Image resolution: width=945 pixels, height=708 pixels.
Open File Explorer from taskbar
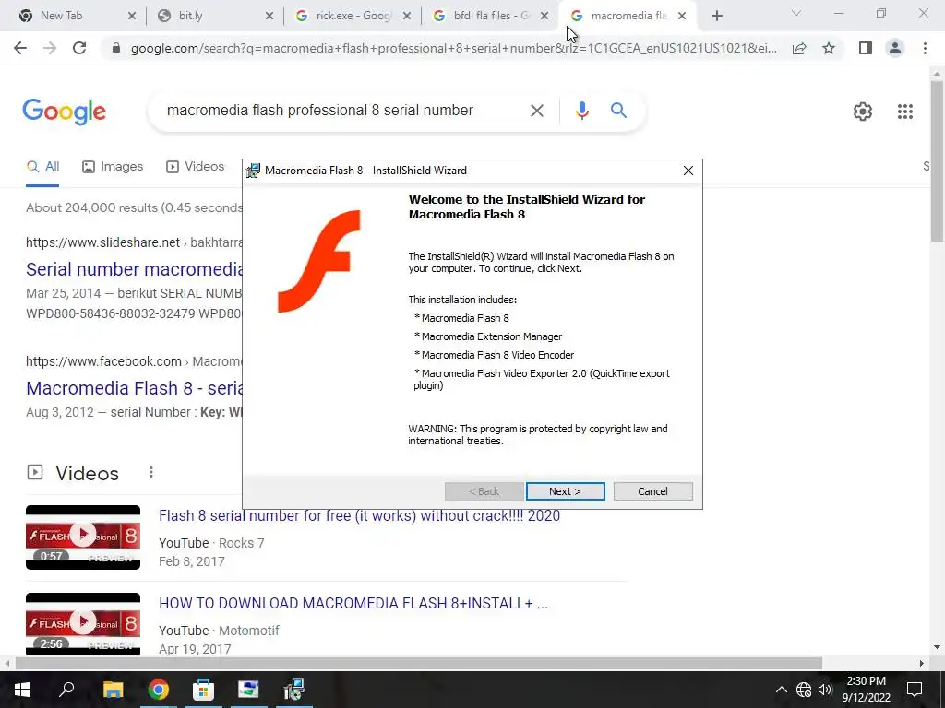[x=113, y=690]
